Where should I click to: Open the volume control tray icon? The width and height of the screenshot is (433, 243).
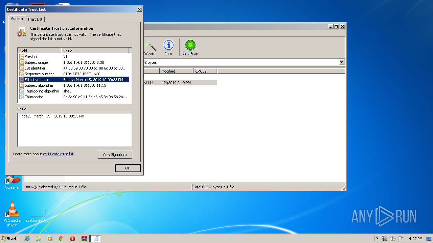[393, 239]
